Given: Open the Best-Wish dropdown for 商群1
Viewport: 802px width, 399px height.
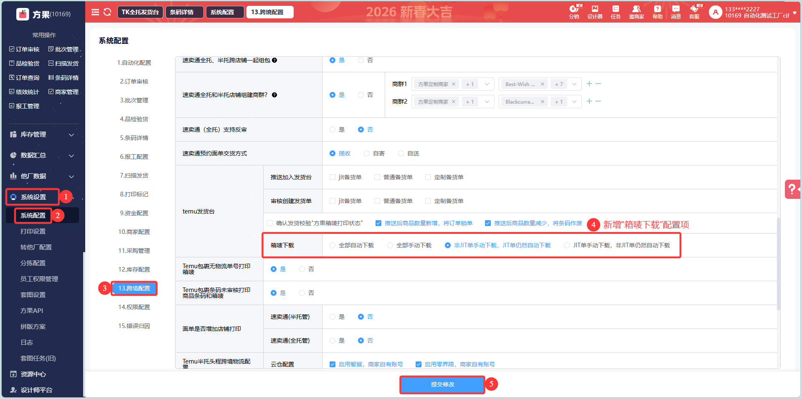Looking at the screenshot, I should tap(574, 84).
